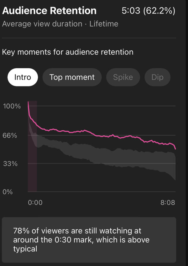Click the Lifetime time range text
Screen dimensions: 188x266
[104, 24]
